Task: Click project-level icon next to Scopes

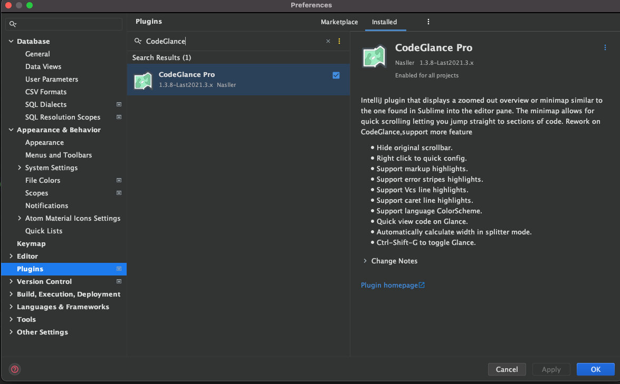Action: coord(119,193)
